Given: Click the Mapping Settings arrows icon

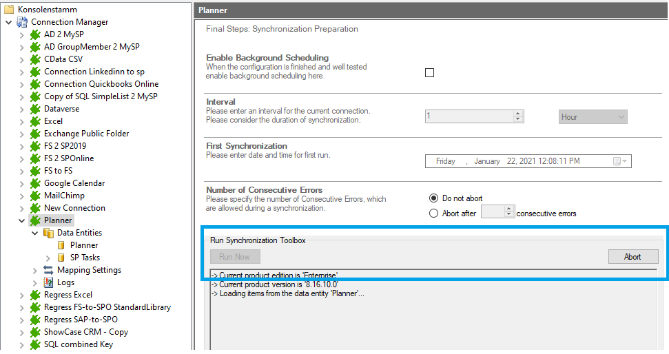Looking at the screenshot, I should pyautogui.click(x=48, y=270).
